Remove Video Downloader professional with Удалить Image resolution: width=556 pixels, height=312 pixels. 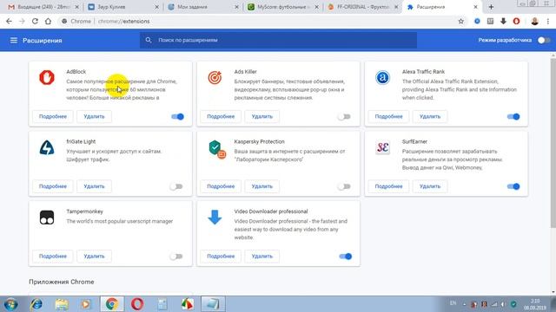pos(262,257)
